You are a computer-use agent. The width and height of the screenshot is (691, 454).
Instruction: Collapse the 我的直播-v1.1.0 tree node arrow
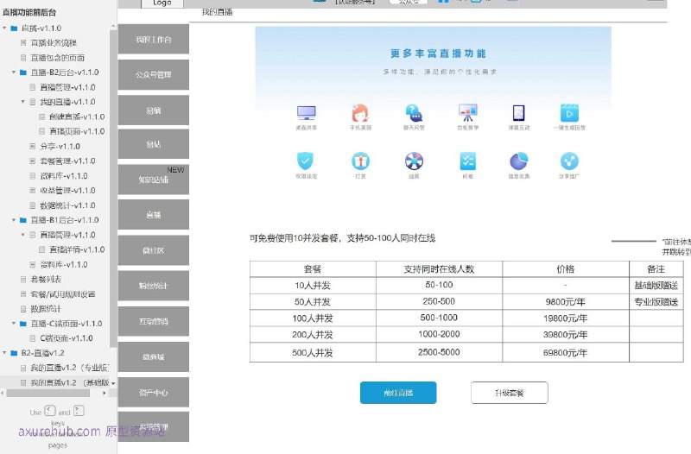coord(23,102)
